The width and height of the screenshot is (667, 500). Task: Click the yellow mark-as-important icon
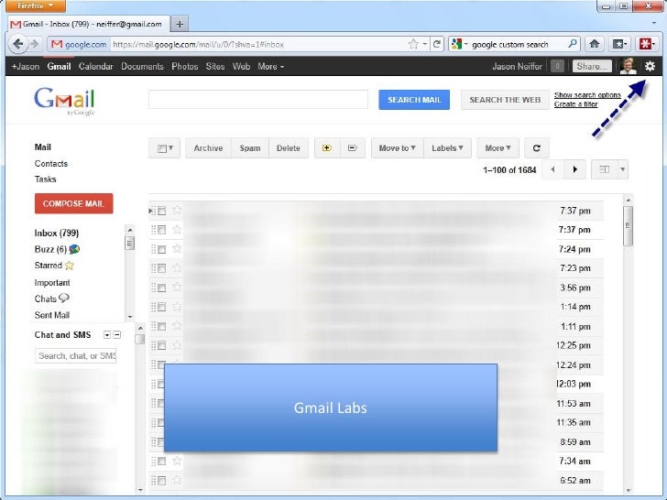click(327, 148)
